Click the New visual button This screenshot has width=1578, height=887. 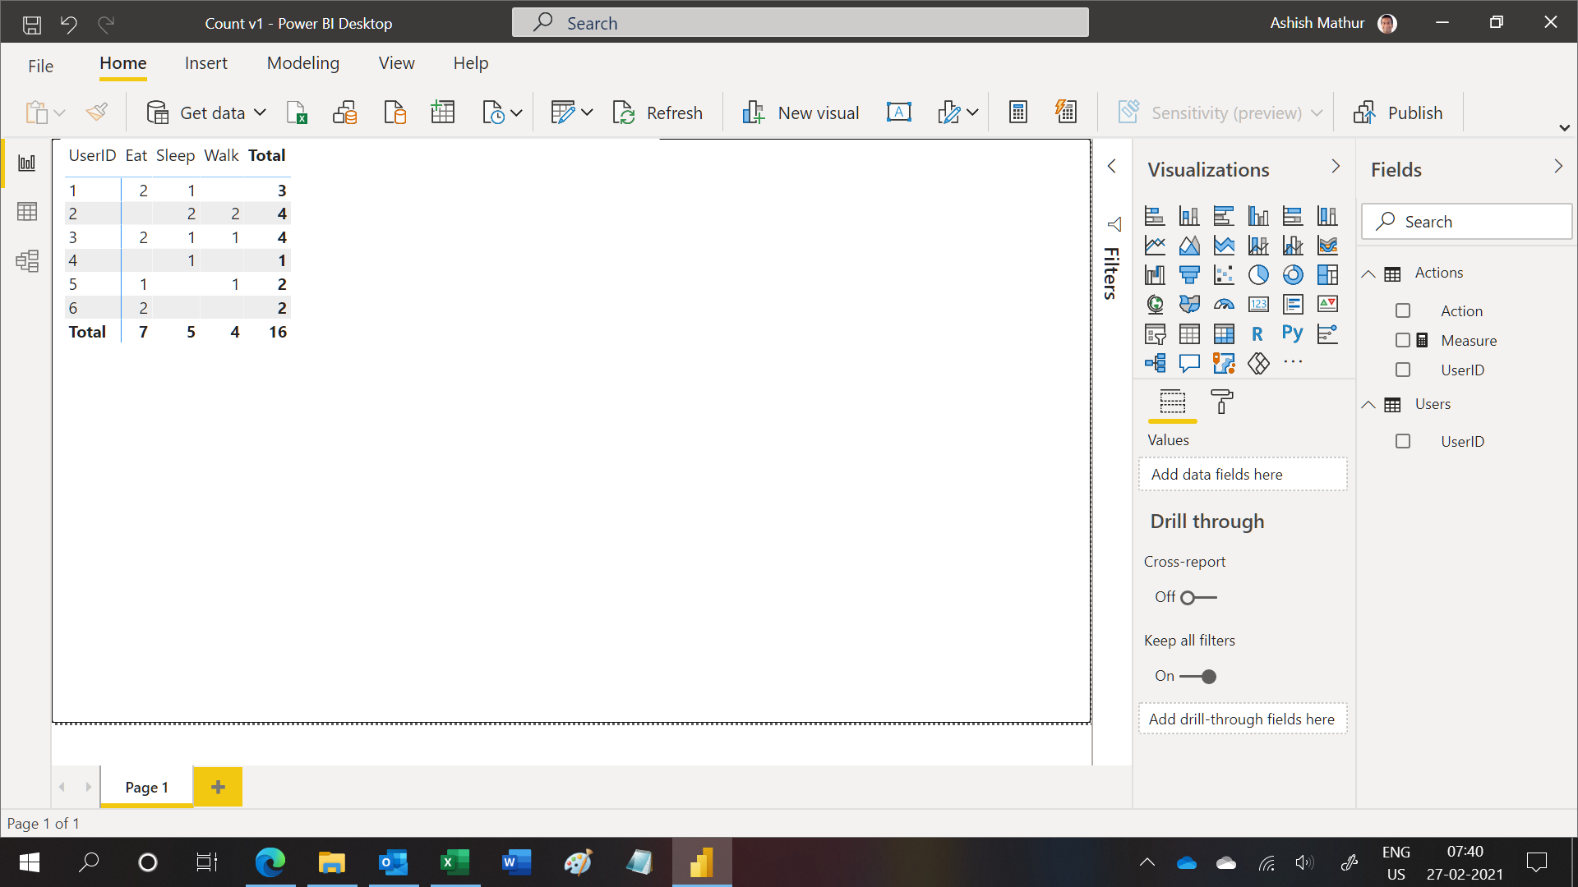pyautogui.click(x=801, y=113)
